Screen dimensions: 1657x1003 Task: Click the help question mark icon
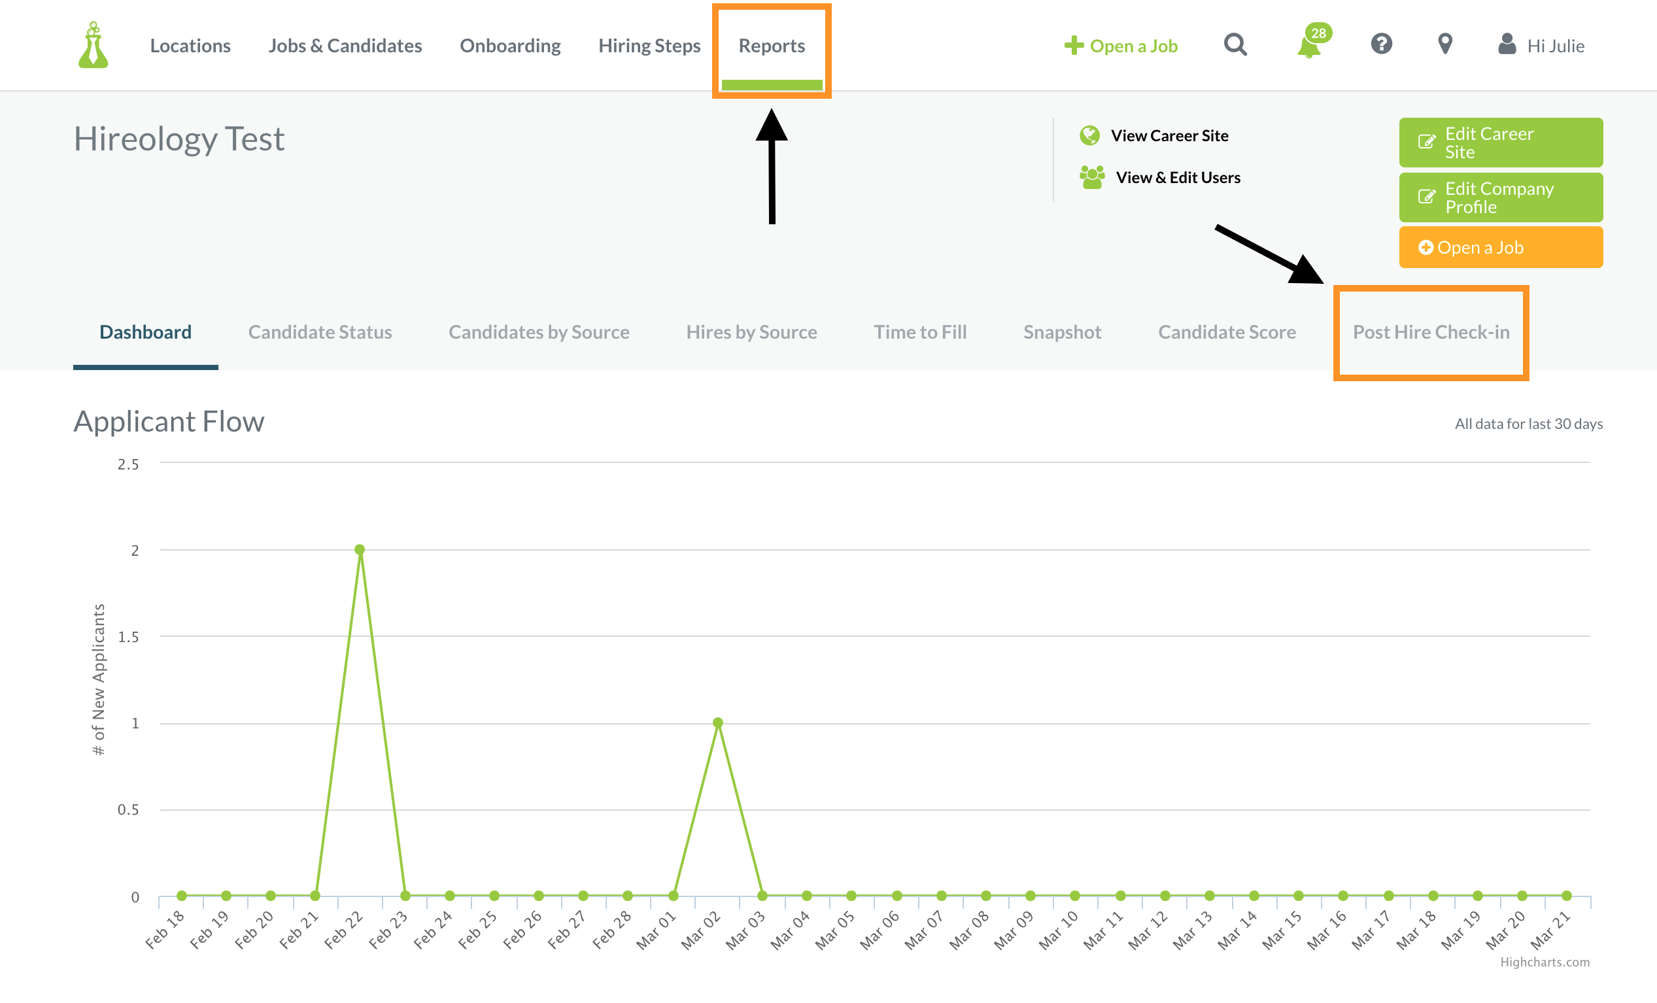1381,44
